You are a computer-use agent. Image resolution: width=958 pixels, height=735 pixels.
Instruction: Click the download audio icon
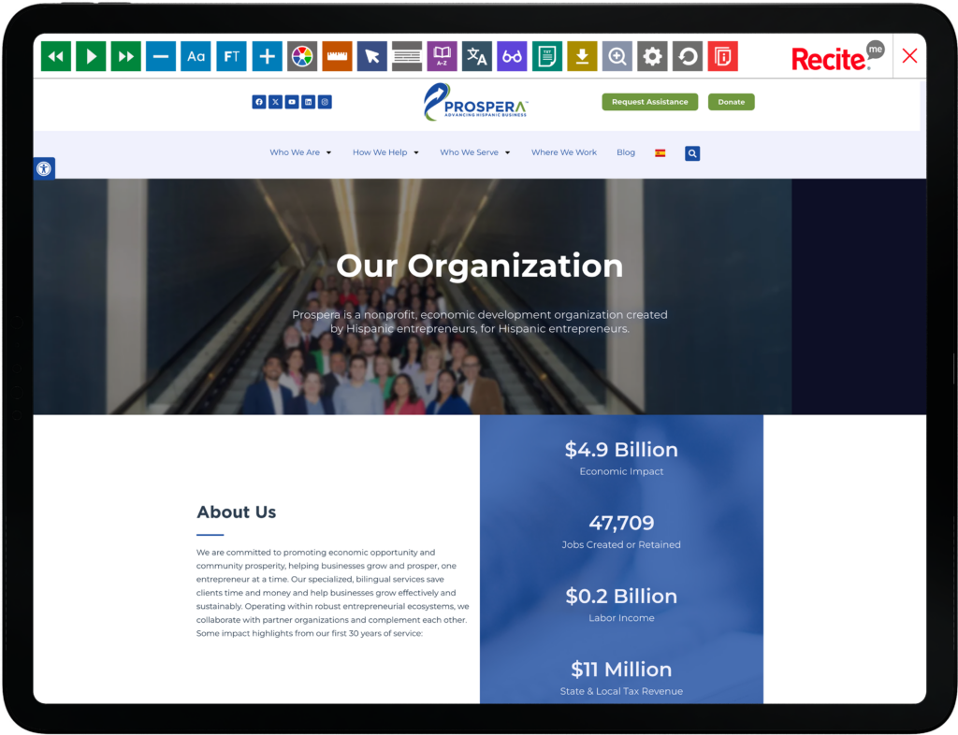point(582,56)
